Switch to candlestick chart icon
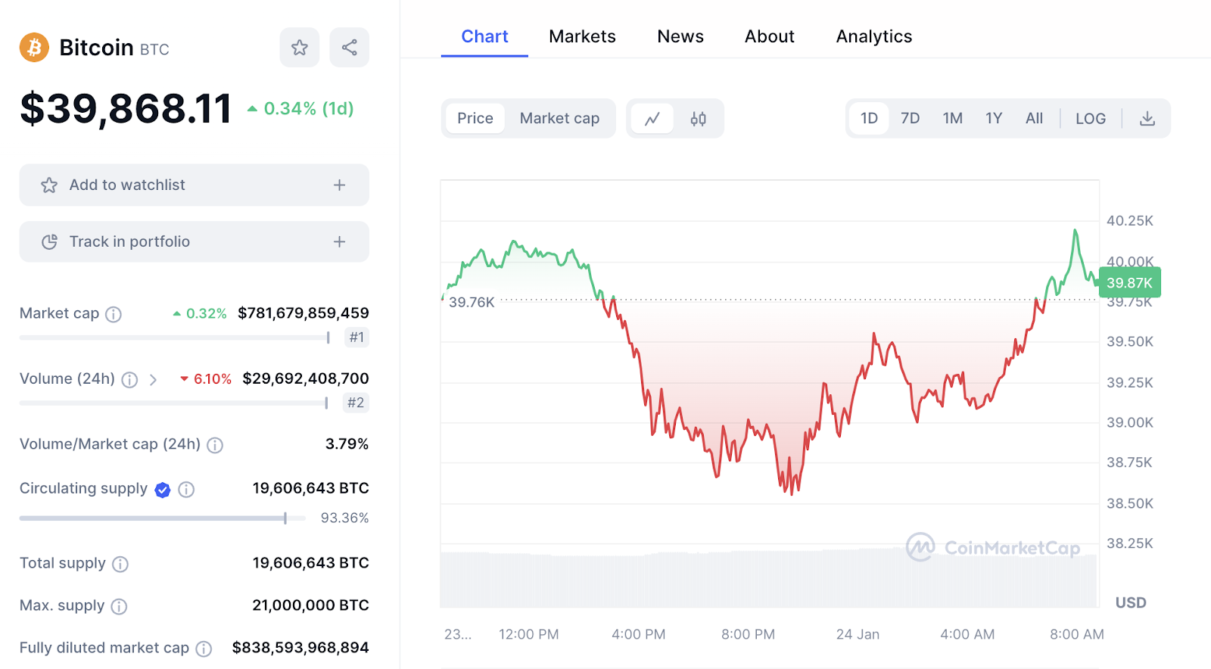Viewport: 1211px width, 669px height. [x=698, y=119]
